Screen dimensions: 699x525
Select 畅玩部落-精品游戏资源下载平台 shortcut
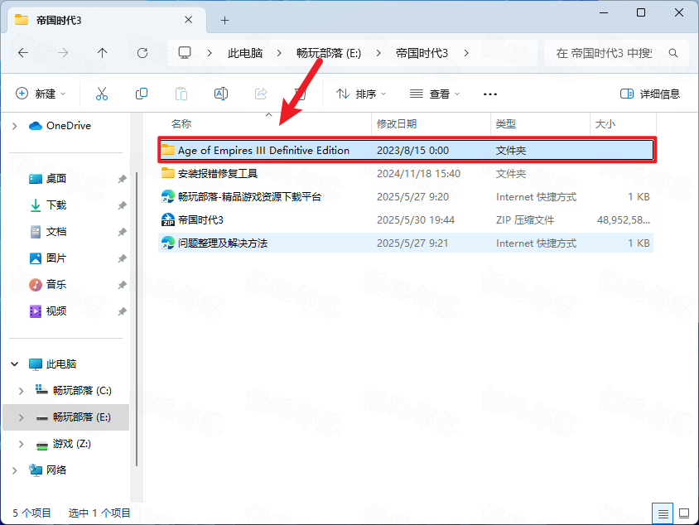406,196
